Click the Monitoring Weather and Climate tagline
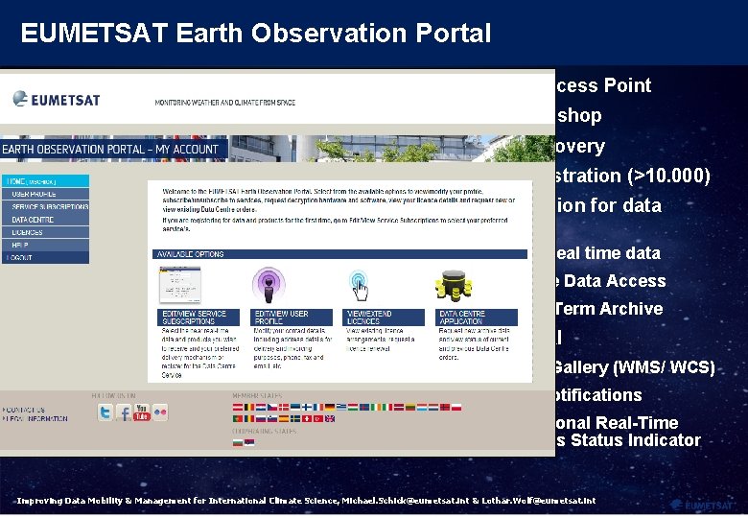The height and width of the screenshot is (518, 748). click(x=225, y=103)
